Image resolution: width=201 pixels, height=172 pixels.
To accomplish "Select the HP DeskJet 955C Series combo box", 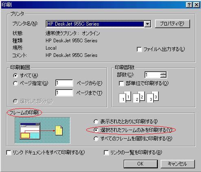I will coord(98,24).
